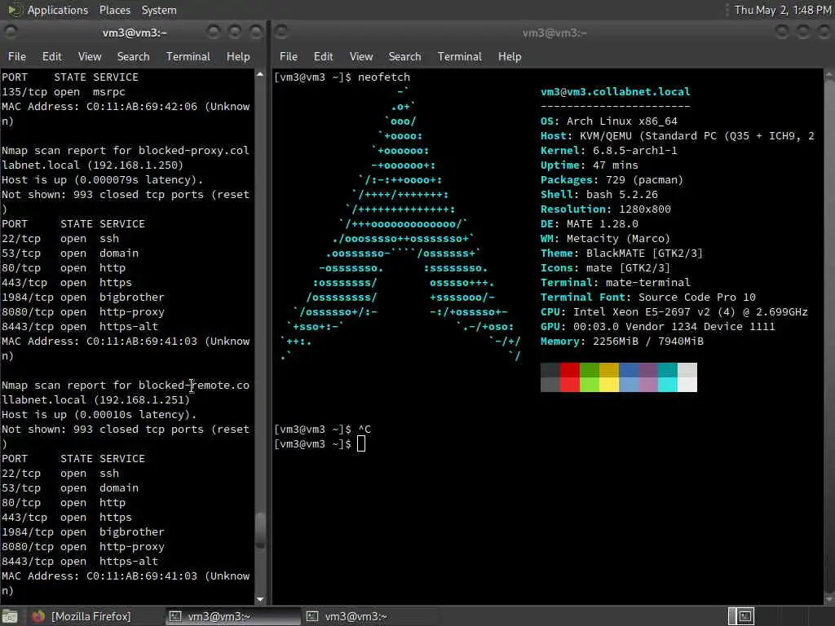Click the 'Memory: 2256MiB / 7940MiB' line
The width and height of the screenshot is (835, 626).
[621, 342]
